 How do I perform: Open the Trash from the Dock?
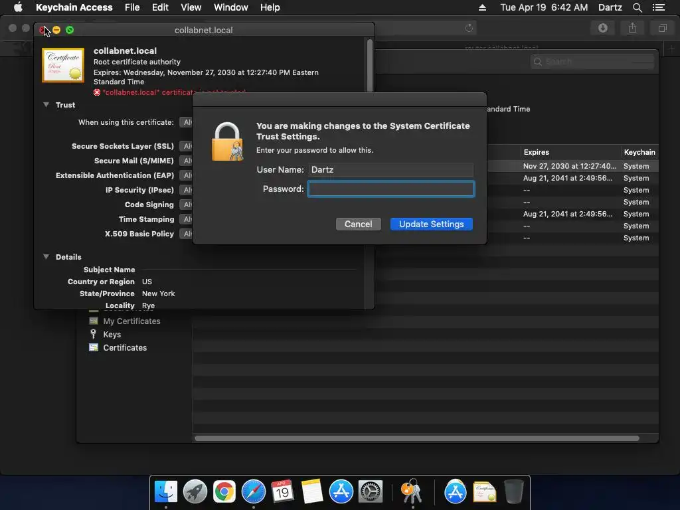(513, 492)
